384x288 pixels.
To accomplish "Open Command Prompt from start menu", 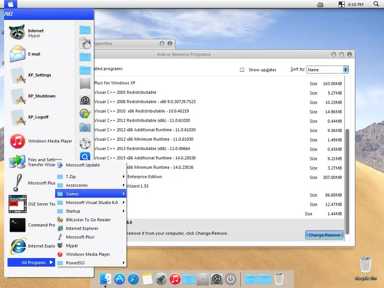I will tap(32, 225).
